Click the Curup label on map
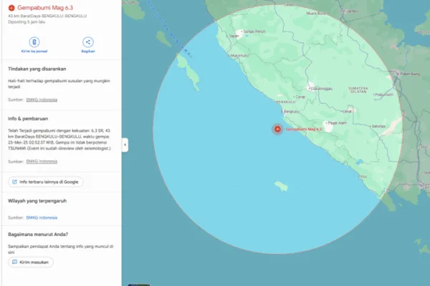This screenshot has width=430, height=286. click(x=300, y=97)
